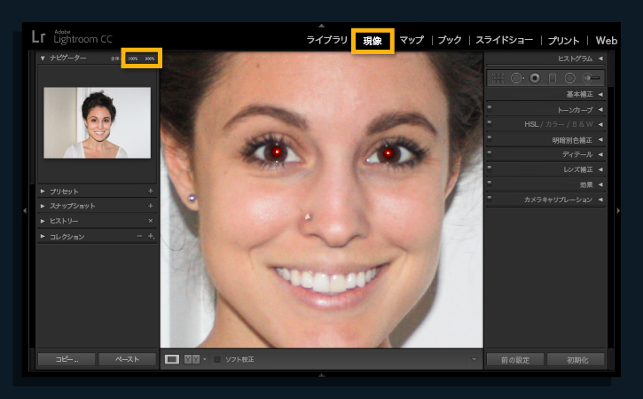Expand the ヒストグラム panel
The height and width of the screenshot is (399, 643).
(600, 59)
